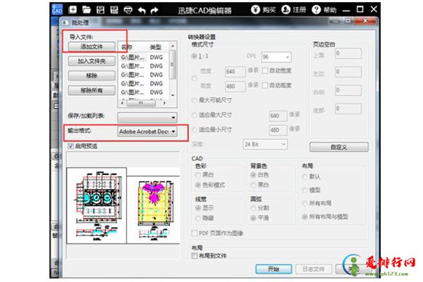Image resolution: width=423 pixels, height=282 pixels.
Task: Toggle the 自动宽度 checkbox
Action: point(265,70)
